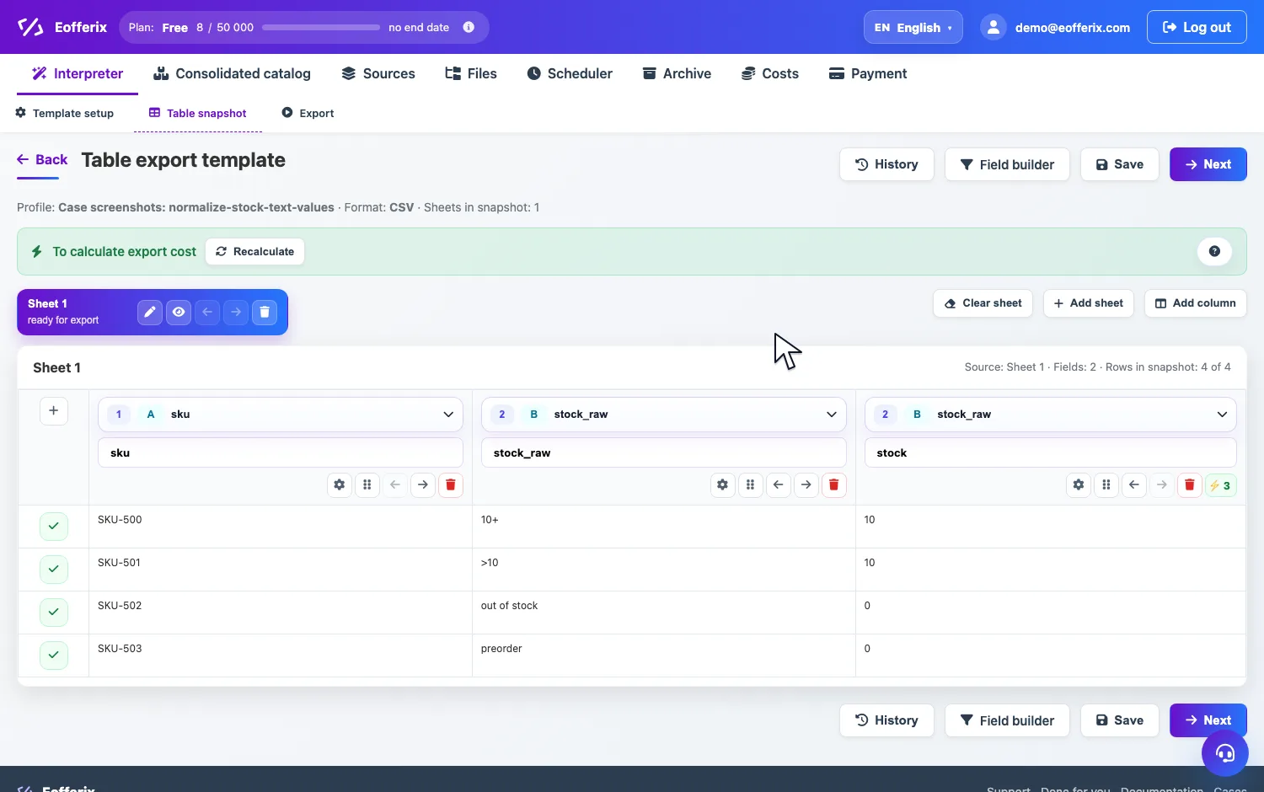Move stock column right arrow
Viewport: 1264px width, 792px height.
[x=1162, y=484]
